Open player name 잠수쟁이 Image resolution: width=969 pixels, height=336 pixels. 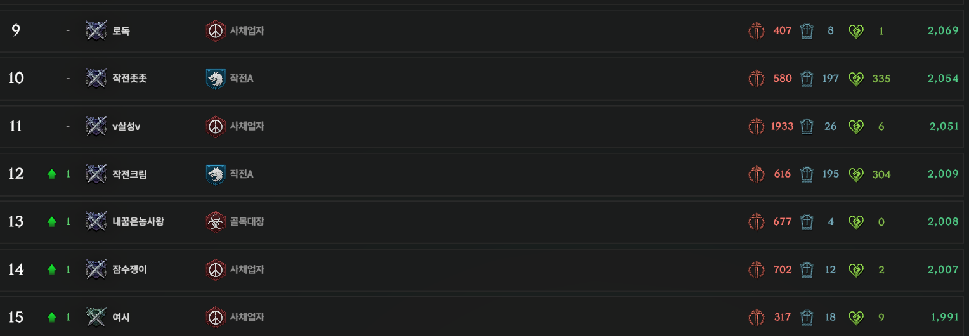[x=129, y=269]
